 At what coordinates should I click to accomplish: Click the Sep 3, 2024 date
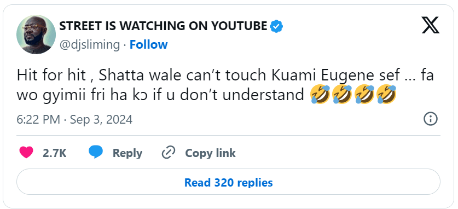(101, 120)
